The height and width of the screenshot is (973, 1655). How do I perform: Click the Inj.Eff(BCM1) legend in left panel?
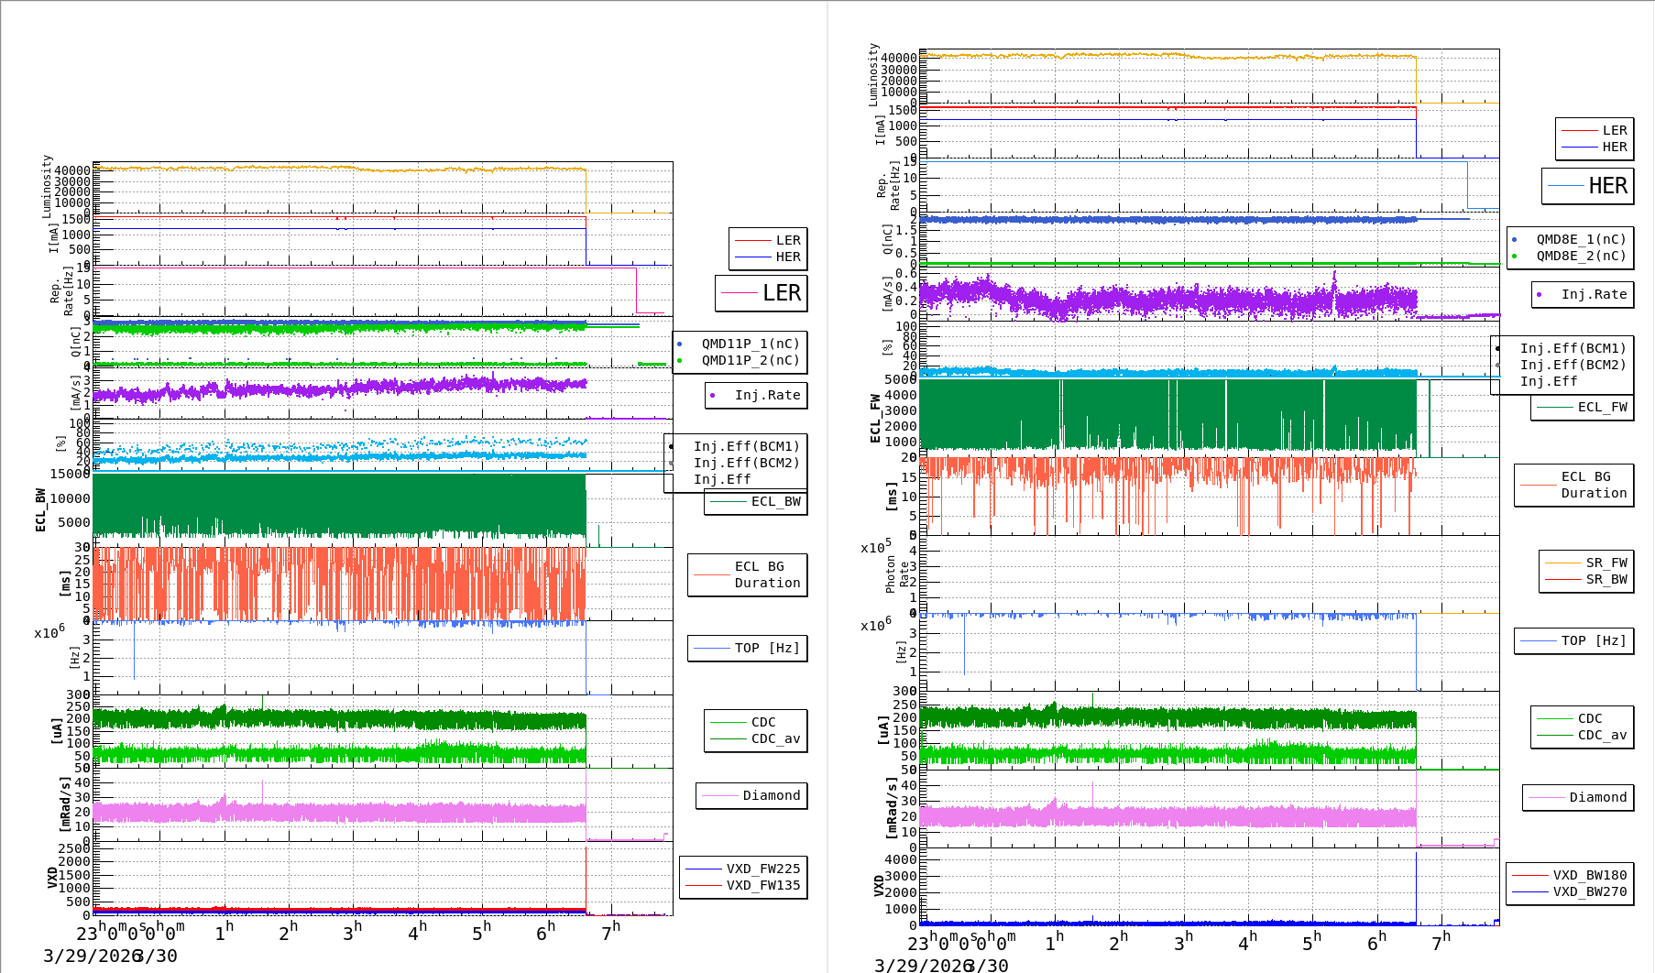tap(746, 446)
